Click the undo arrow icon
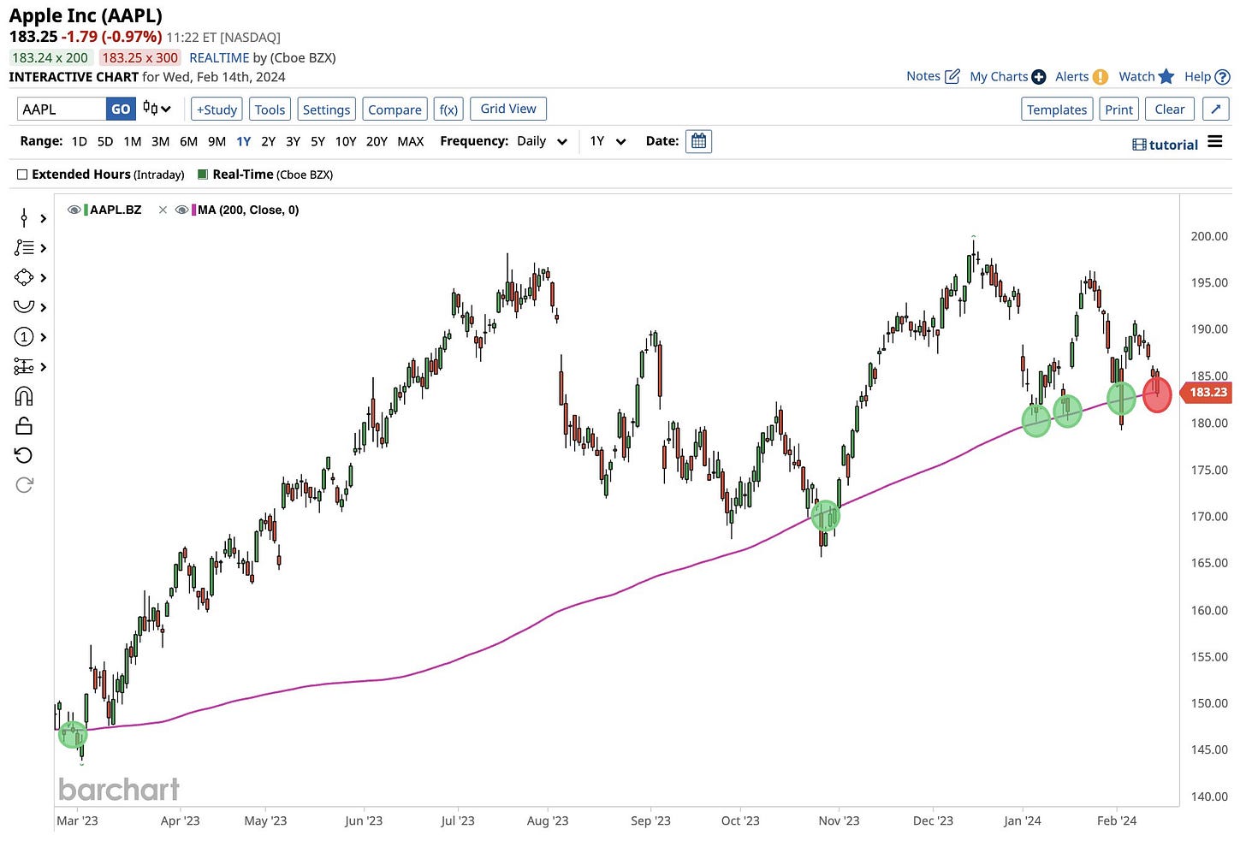Image resolution: width=1246 pixels, height=841 pixels. pyautogui.click(x=24, y=455)
